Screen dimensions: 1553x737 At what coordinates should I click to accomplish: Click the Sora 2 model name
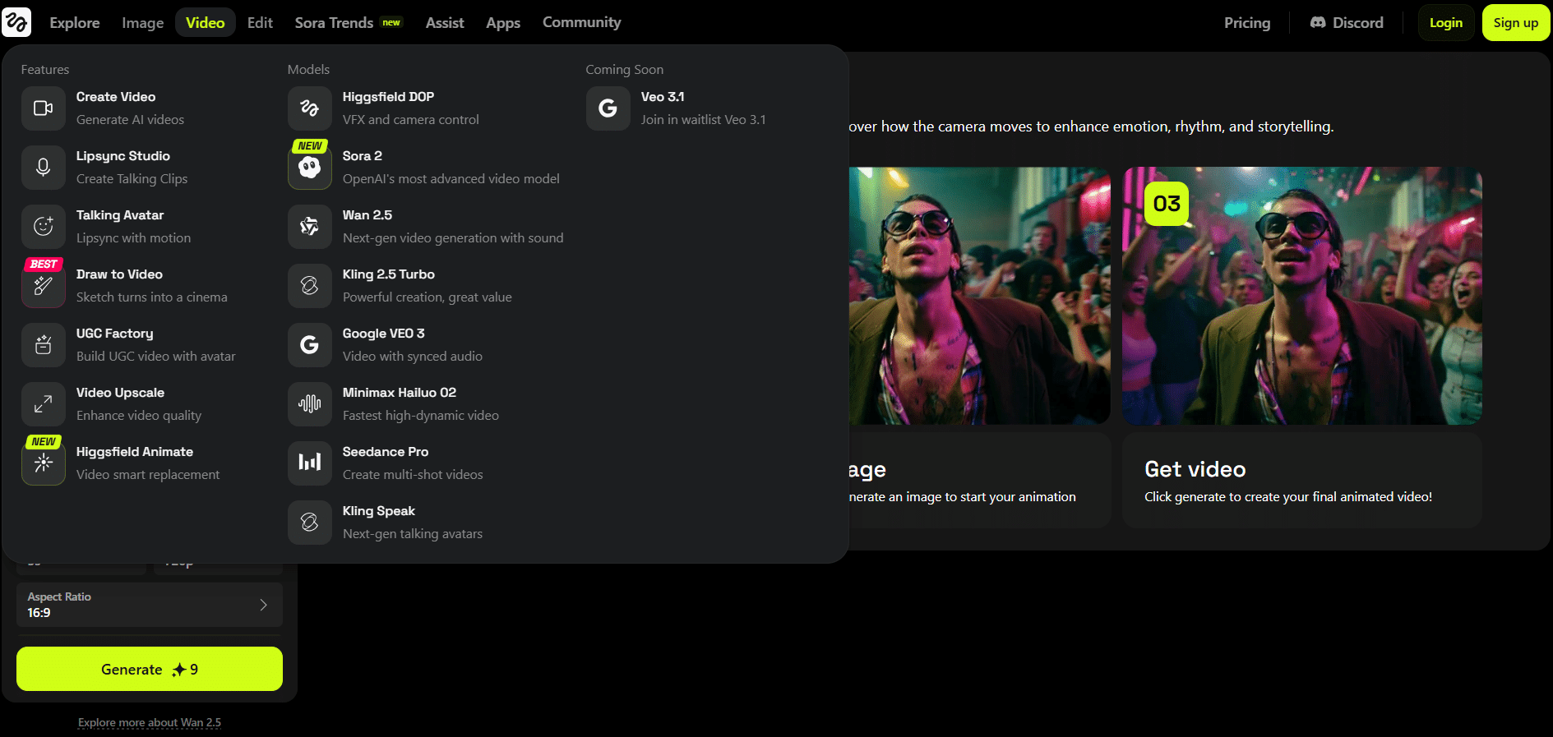tap(363, 156)
